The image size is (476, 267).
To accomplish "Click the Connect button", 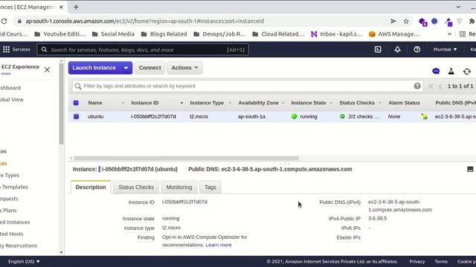I will click(150, 67).
